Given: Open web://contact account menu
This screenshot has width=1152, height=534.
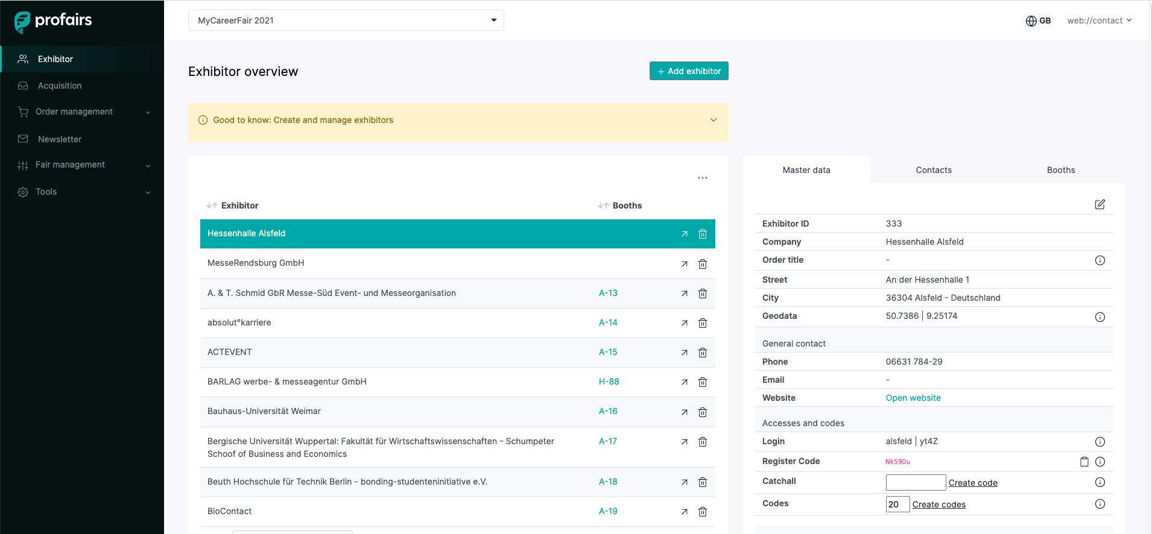Looking at the screenshot, I should tap(1099, 20).
